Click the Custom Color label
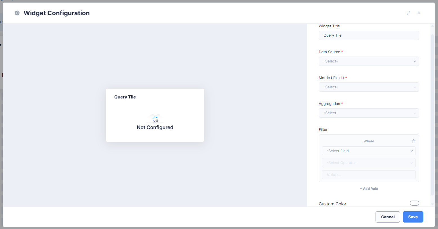The height and width of the screenshot is (229, 438). pyautogui.click(x=333, y=204)
